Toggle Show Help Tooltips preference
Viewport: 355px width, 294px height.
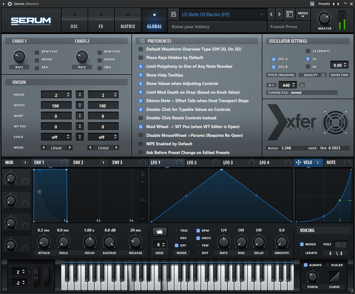click(x=141, y=75)
